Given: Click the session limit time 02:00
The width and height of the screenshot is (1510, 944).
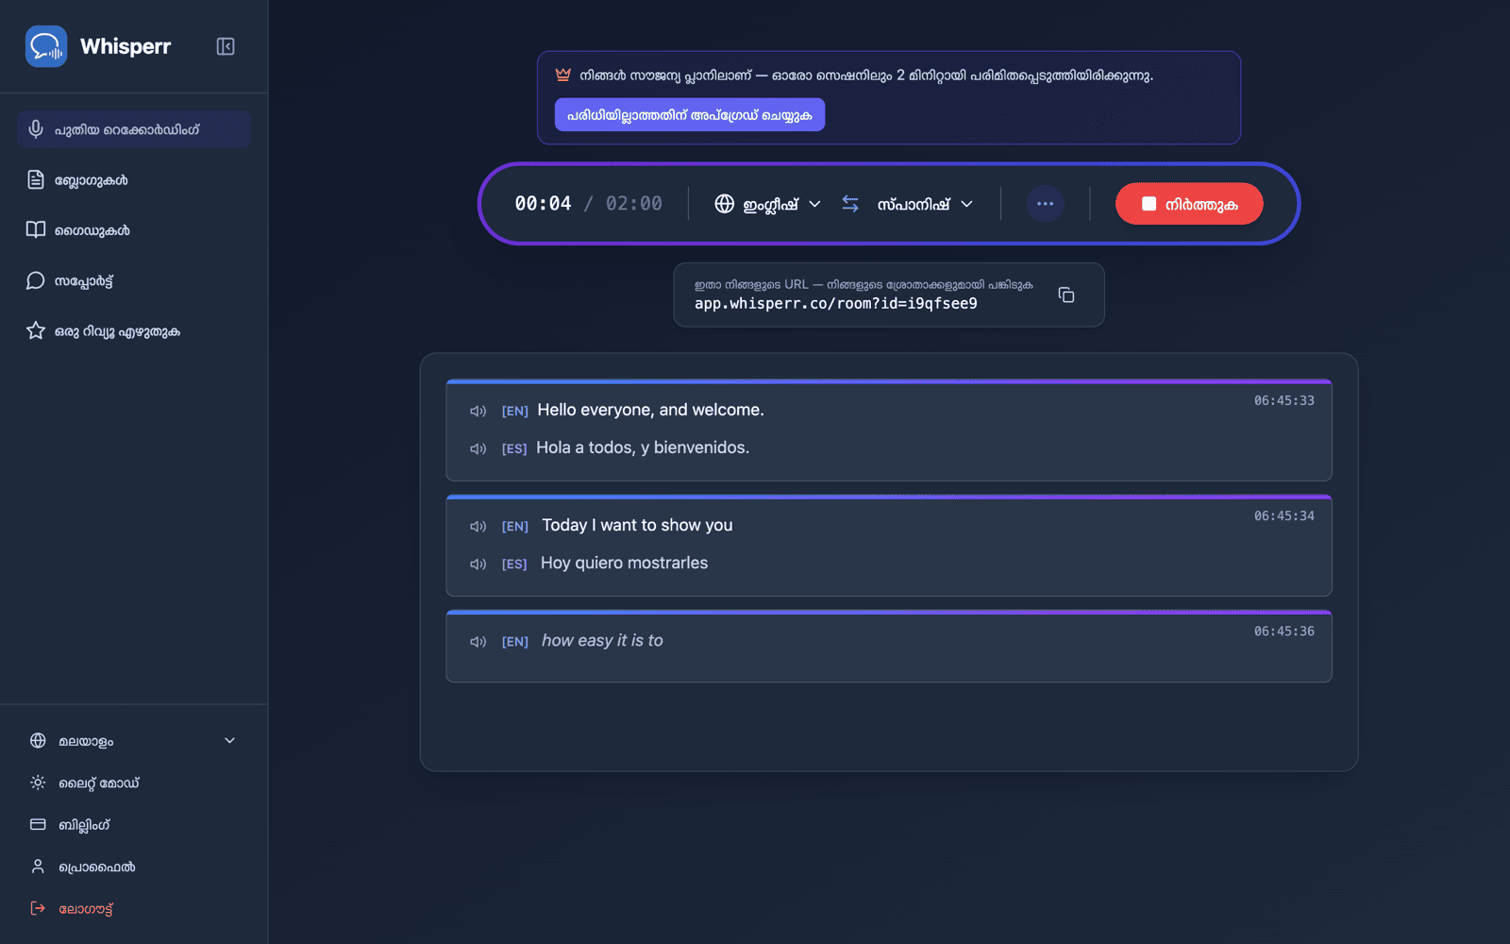Looking at the screenshot, I should coord(634,204).
